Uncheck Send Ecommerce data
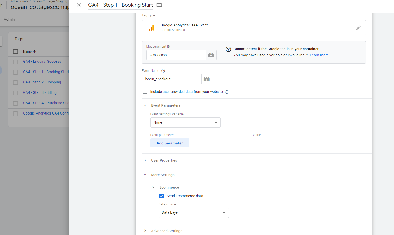The height and width of the screenshot is (235, 394). [162, 196]
